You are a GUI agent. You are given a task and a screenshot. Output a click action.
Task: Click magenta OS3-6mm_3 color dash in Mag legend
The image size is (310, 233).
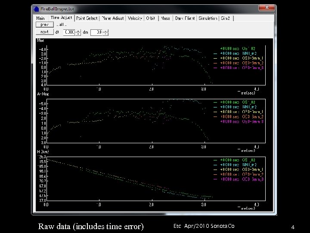[x=215, y=68]
